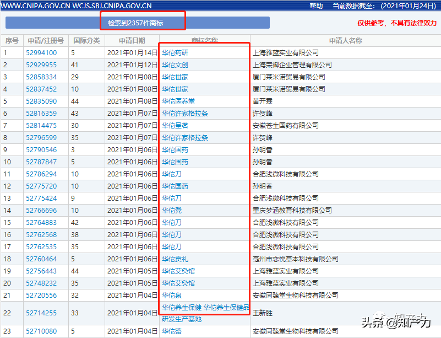Click applicant 重庆梦涵教育科技有限公司
441x338 pixels.
coord(292,210)
